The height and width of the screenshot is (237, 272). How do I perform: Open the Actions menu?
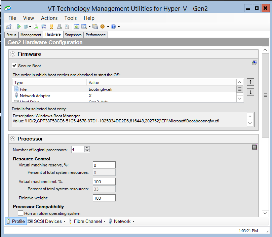pos(49,18)
